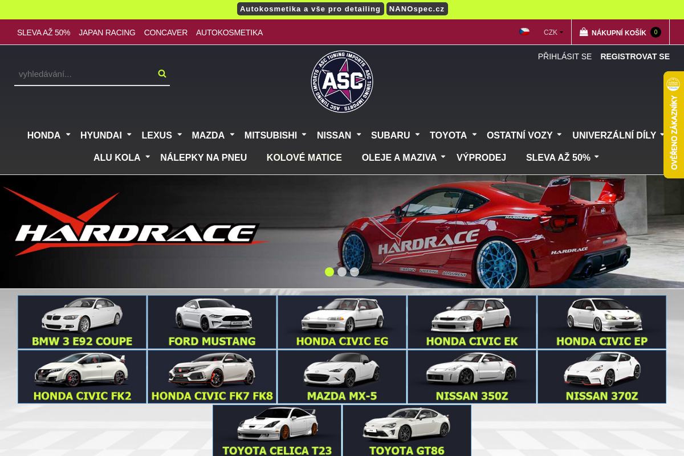
Task: Click the REGISTROVAT SE button
Action: [635, 56]
